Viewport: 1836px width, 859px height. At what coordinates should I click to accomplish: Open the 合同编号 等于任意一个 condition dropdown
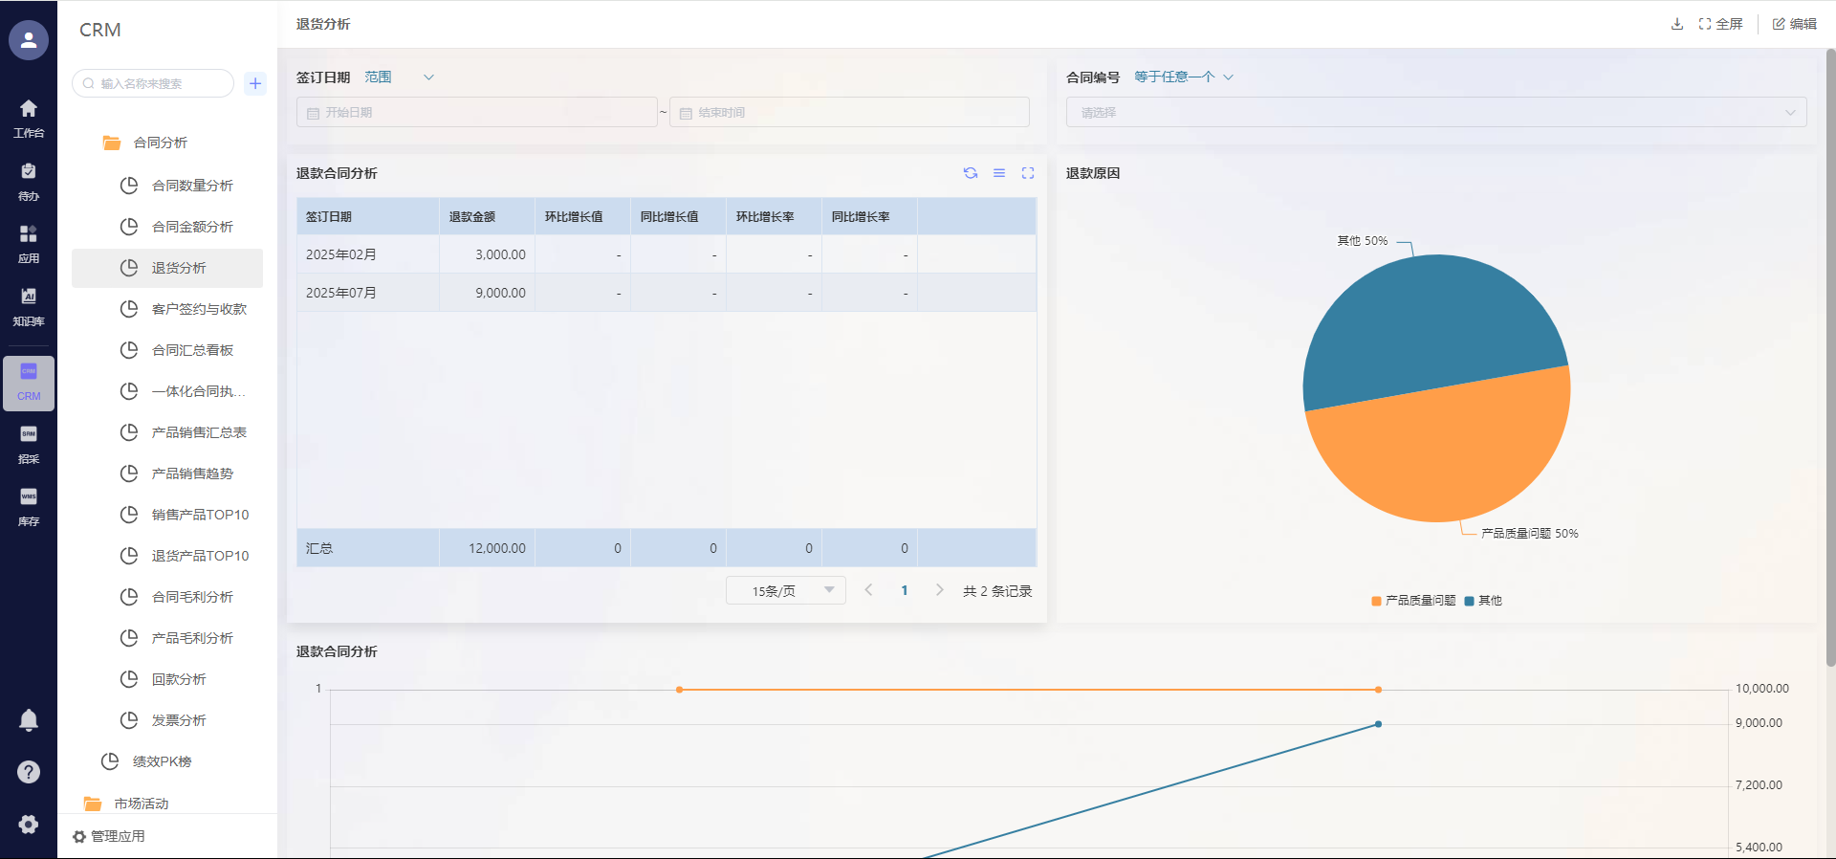coord(1183,77)
